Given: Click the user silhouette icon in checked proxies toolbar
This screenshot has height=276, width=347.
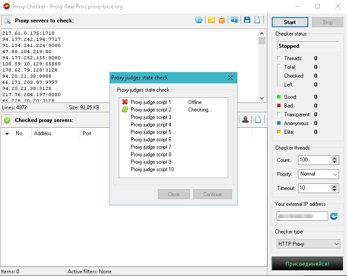Looking at the screenshot, I should pyautogui.click(x=246, y=119).
